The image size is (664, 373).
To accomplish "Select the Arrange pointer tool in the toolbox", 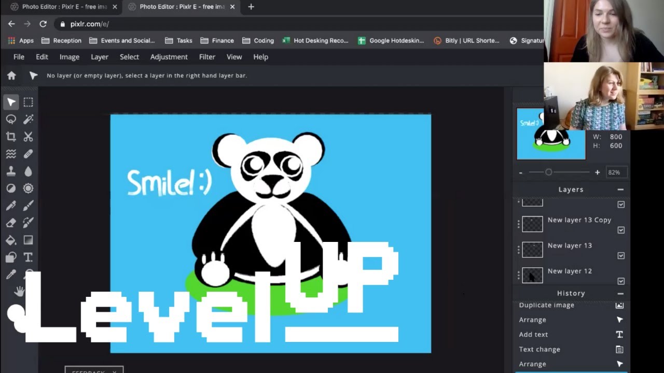I will click(11, 103).
